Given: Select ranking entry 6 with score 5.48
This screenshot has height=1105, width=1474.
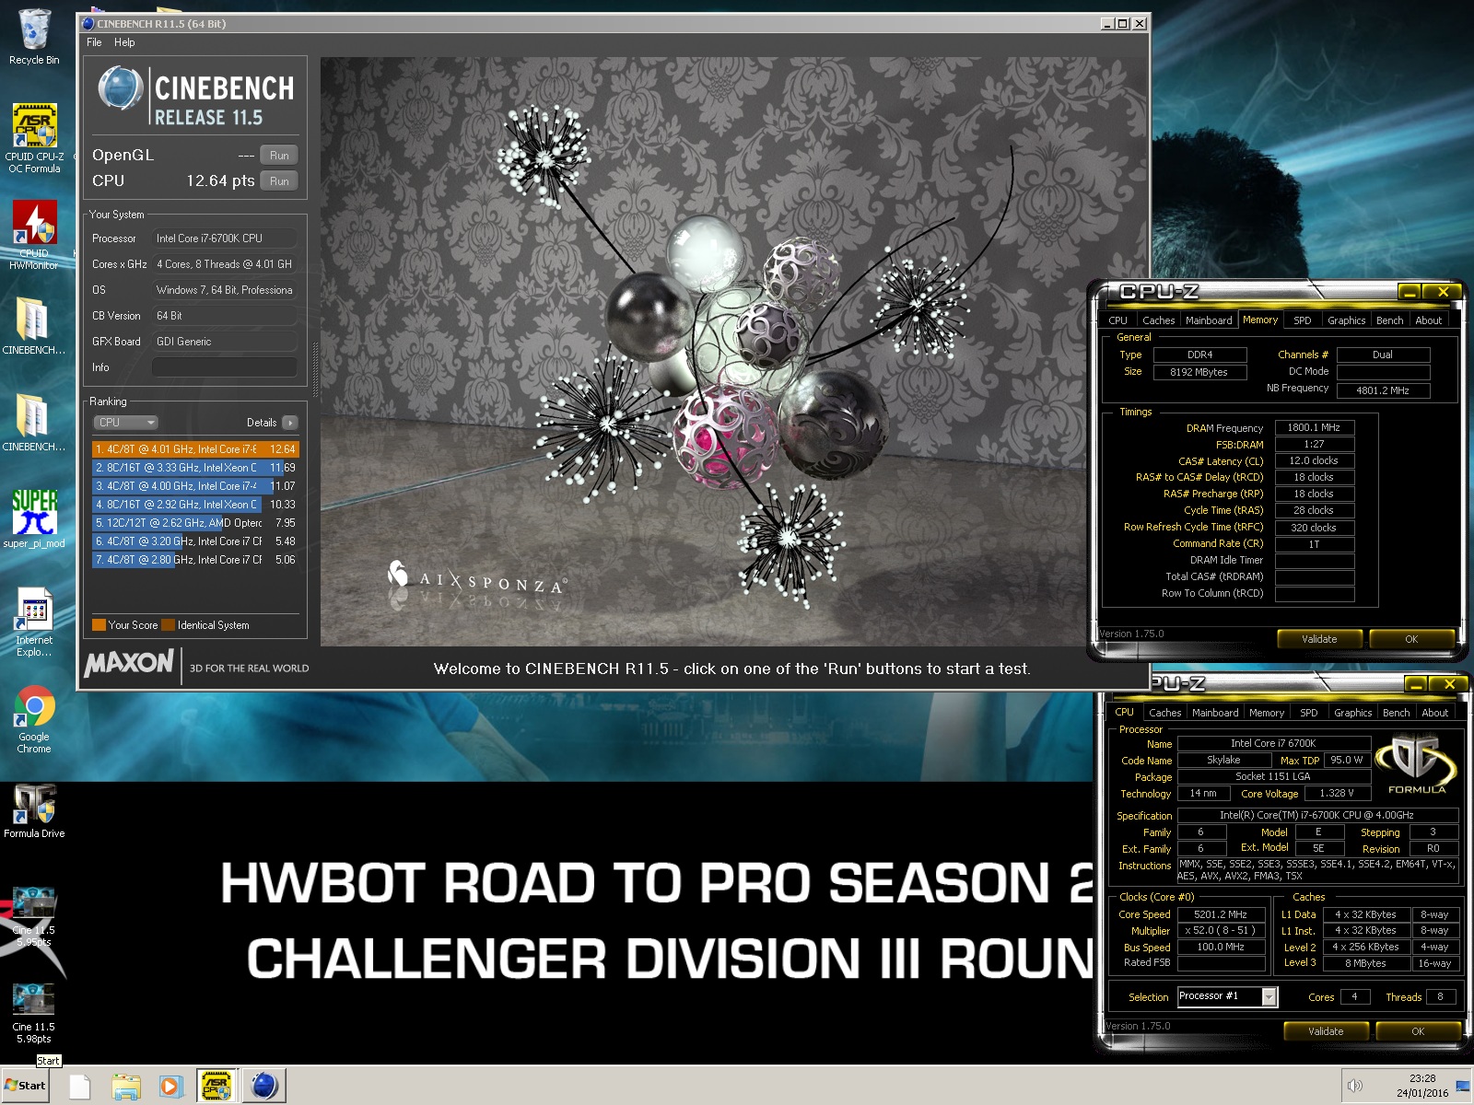Looking at the screenshot, I should 195,541.
